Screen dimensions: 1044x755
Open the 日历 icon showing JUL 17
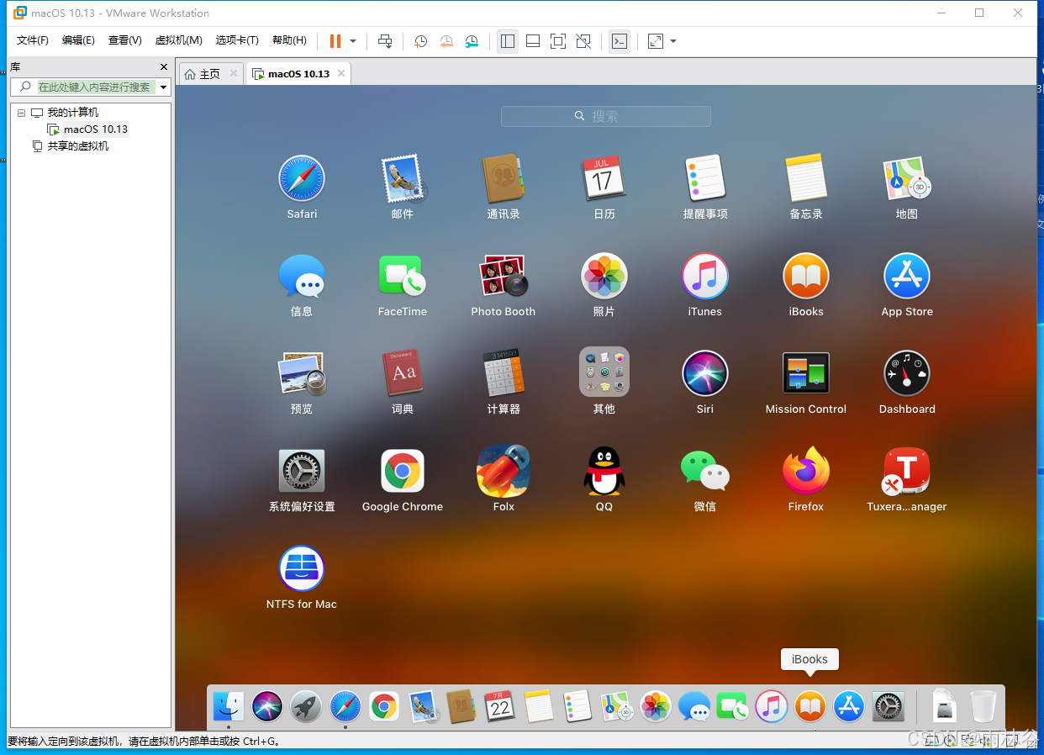coord(604,178)
